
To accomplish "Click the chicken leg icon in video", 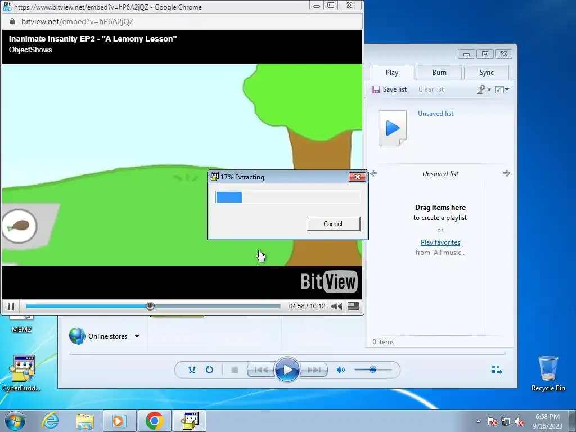I will pos(20,226).
